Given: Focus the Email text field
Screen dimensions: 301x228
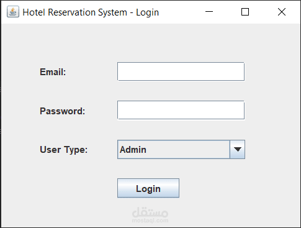Looking at the screenshot, I should click(x=181, y=71).
